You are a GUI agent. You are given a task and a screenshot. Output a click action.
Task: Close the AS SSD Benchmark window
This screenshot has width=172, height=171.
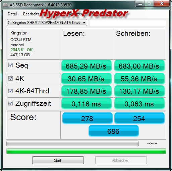[x=162, y=4]
